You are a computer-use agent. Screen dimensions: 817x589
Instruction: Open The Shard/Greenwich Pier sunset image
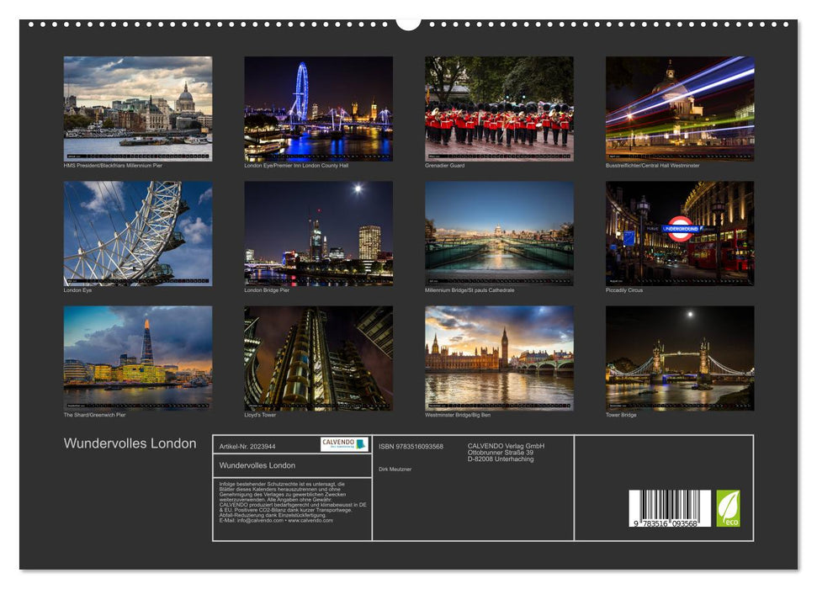click(x=138, y=360)
